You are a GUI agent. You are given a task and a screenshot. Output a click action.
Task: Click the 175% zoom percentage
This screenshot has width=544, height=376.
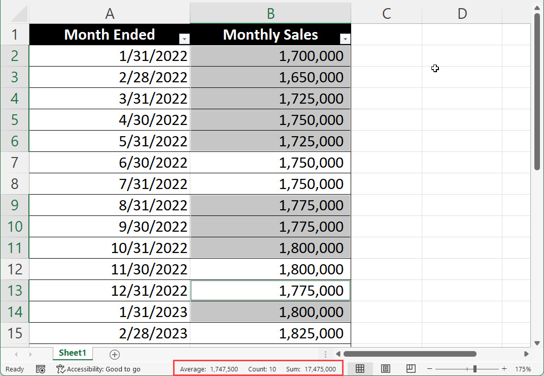(525, 369)
